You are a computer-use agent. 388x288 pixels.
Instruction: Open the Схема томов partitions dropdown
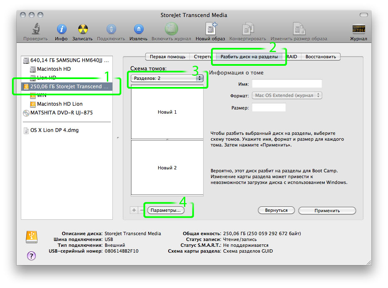[167, 78]
